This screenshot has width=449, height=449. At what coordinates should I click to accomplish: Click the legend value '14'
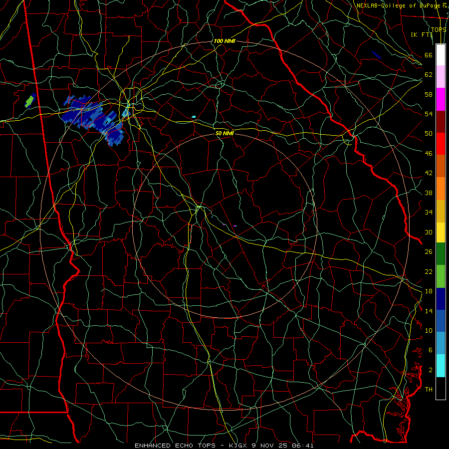pyautogui.click(x=429, y=311)
